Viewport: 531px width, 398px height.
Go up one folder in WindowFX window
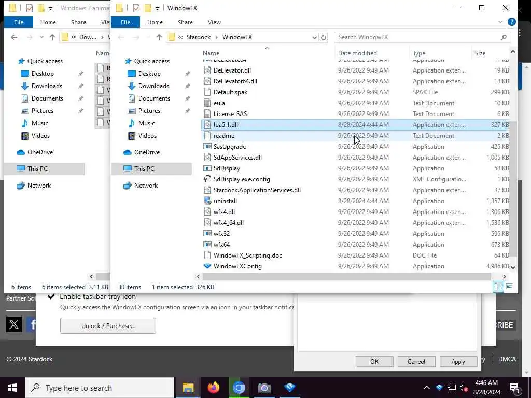tap(159, 37)
